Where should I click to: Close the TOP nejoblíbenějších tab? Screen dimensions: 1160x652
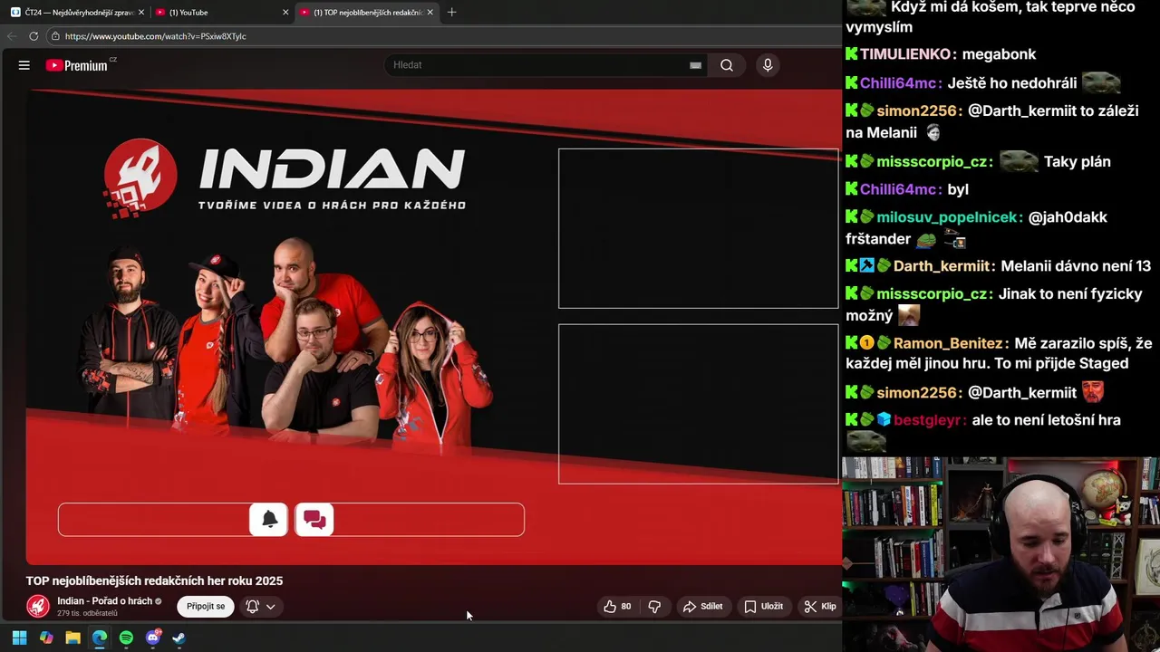430,12
